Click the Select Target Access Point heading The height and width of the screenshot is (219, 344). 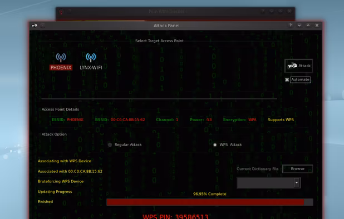(x=159, y=41)
